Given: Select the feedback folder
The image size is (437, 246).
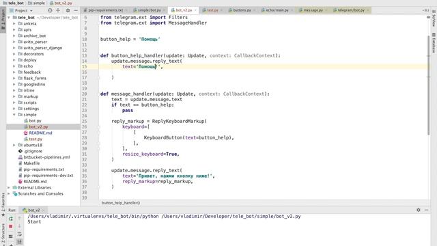Looking at the screenshot, I should coord(32,72).
